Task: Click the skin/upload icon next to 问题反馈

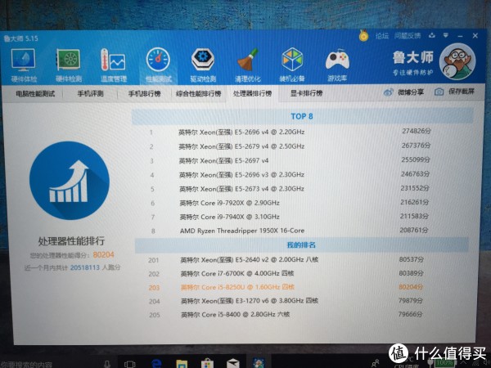Action: tap(432, 36)
